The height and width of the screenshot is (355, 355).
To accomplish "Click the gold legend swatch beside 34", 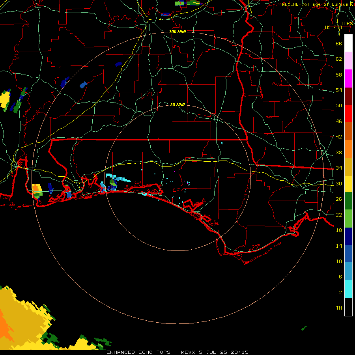I will pos(348,167).
